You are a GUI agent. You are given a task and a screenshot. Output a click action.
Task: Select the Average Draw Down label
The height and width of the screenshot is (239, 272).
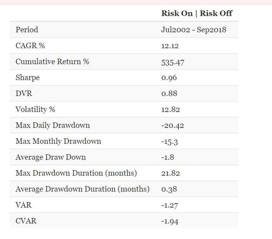point(51,157)
